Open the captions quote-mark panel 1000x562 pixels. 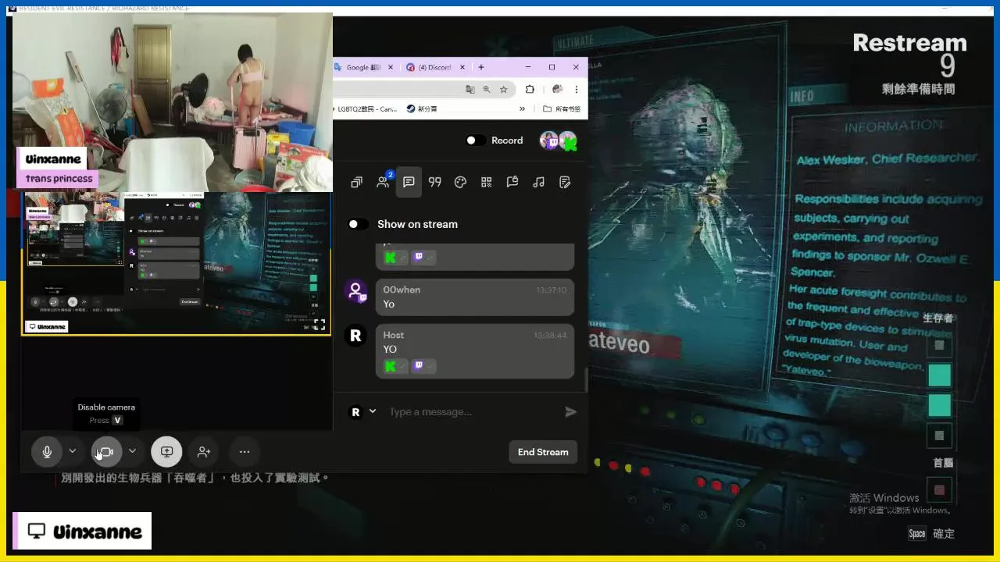coord(435,182)
